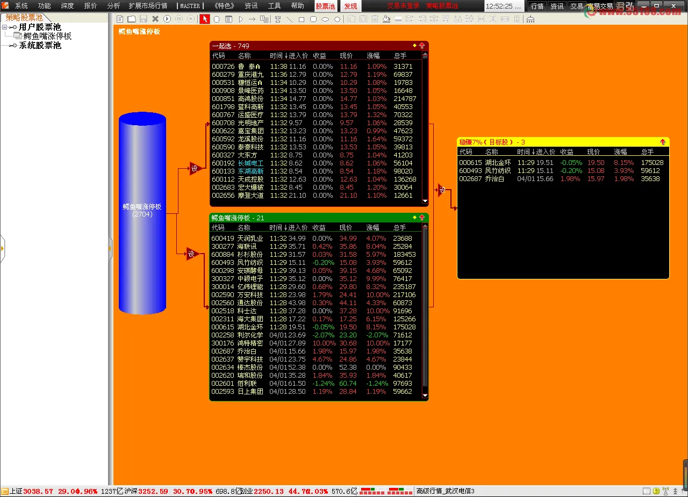Viewport: 688px width, 497px height.
Task: Click the 设 triangle before 稳赚7% panel
Action: 441,189
